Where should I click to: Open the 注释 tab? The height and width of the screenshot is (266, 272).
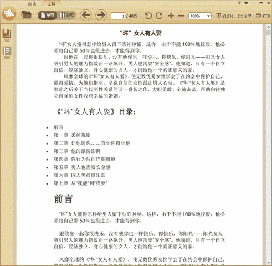[51, 3]
